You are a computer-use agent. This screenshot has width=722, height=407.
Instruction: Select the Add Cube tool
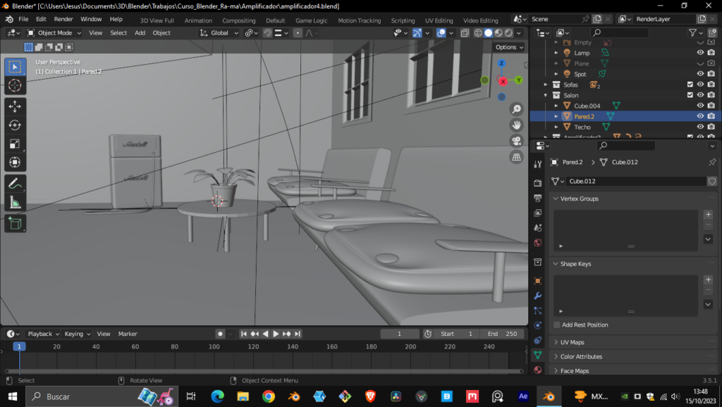(15, 224)
